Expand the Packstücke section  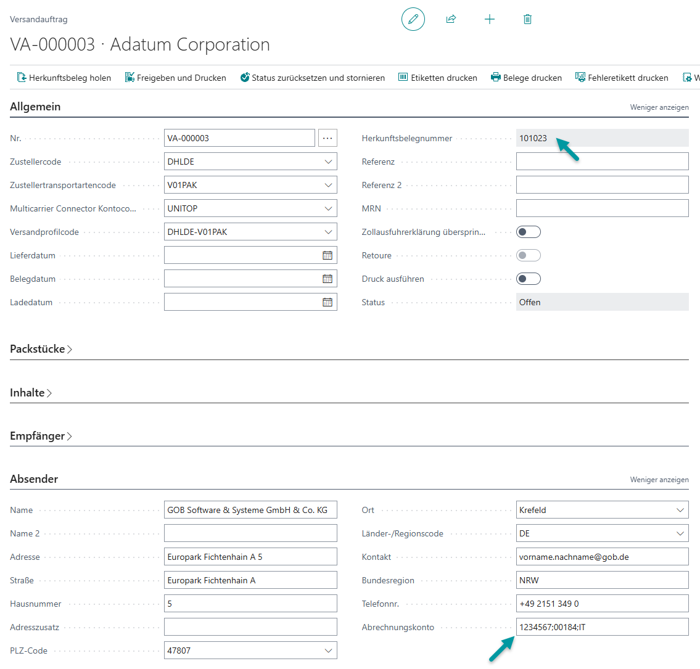(41, 349)
